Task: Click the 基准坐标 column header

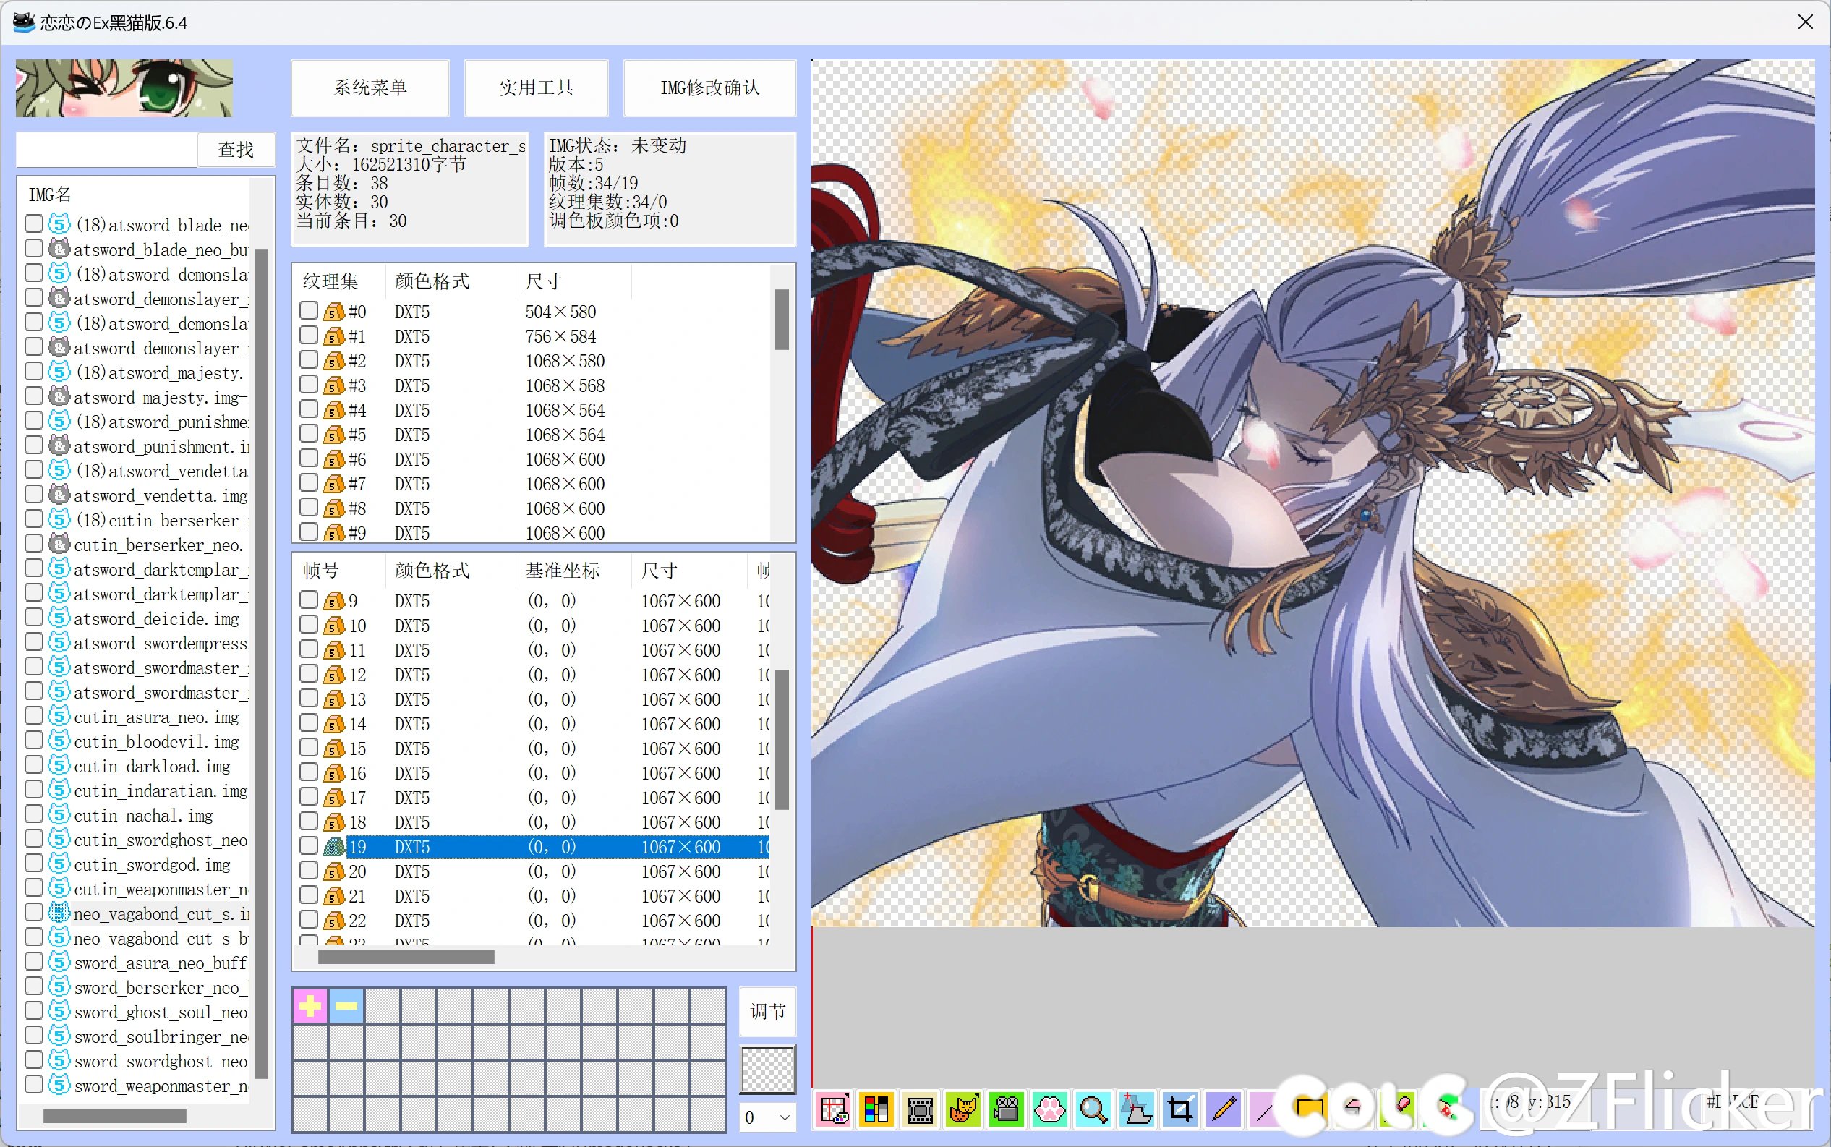Action: point(573,571)
